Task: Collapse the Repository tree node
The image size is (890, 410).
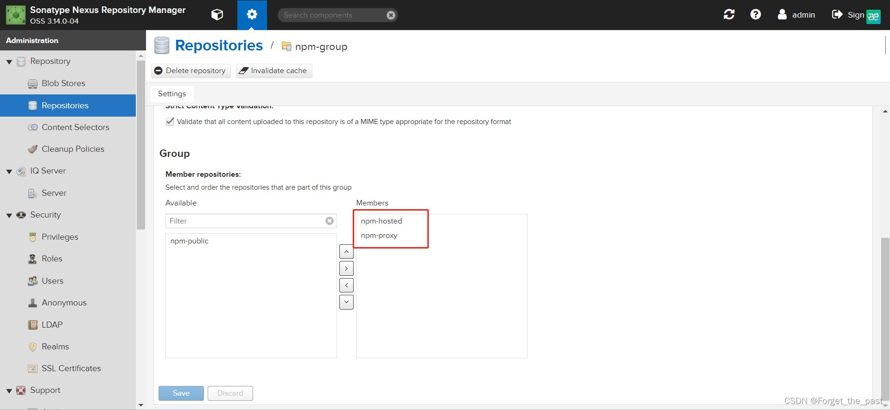Action: 9,62
